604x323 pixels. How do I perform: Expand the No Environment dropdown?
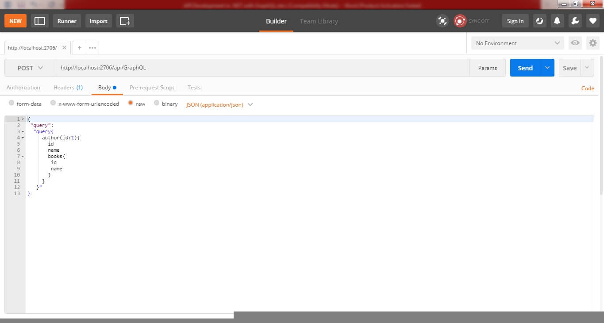(x=517, y=43)
